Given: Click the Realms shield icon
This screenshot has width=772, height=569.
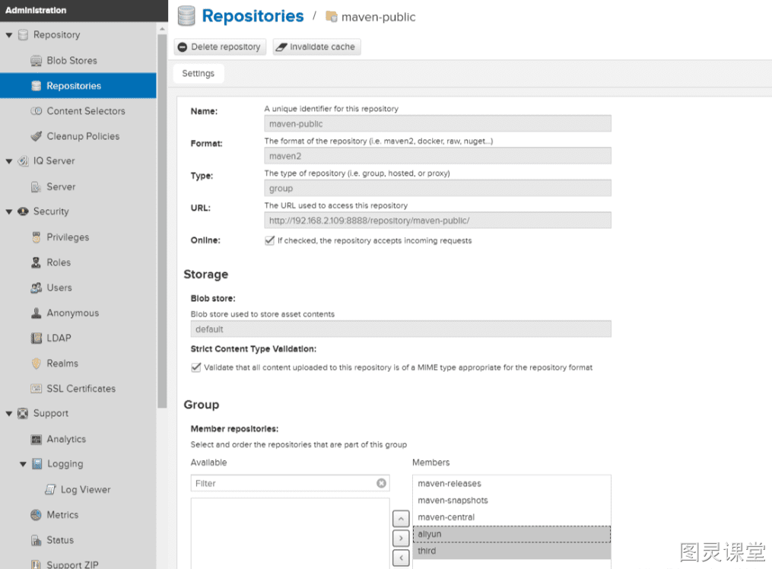Looking at the screenshot, I should (36, 364).
